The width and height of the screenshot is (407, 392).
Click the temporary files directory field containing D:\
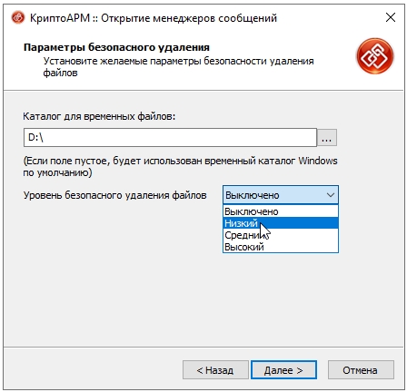[170, 138]
